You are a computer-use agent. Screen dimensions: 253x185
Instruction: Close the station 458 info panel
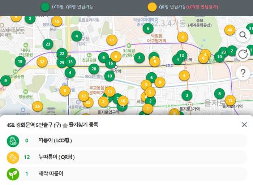[244, 125]
